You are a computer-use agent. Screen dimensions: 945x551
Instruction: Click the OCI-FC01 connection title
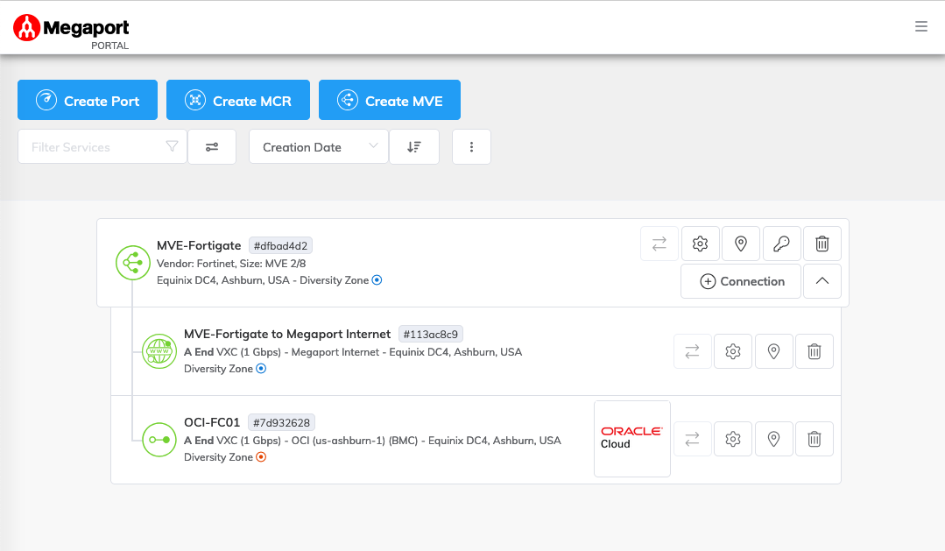pos(212,422)
